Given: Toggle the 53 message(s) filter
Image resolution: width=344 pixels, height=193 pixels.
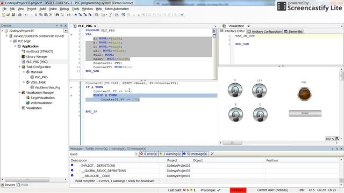Looking at the screenshot, I should 195,154.
